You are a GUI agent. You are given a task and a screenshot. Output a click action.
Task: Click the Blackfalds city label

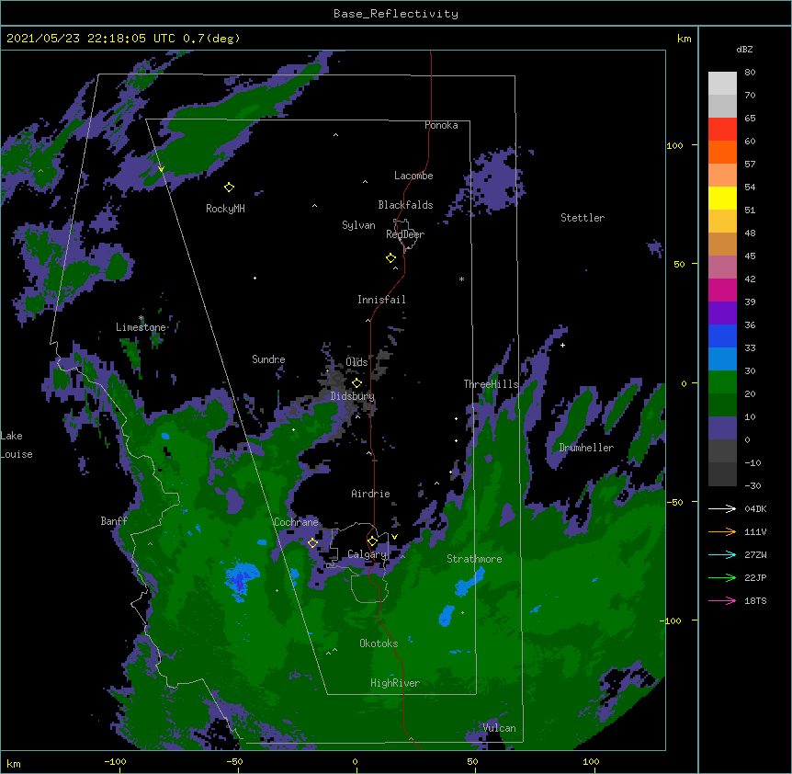coord(405,205)
